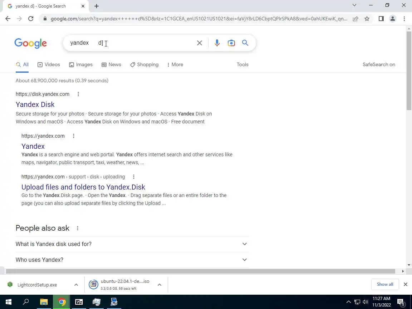This screenshot has width=412, height=309.
Task: Open Upload files and folders to Yandex.Disk
Action: tap(83, 187)
